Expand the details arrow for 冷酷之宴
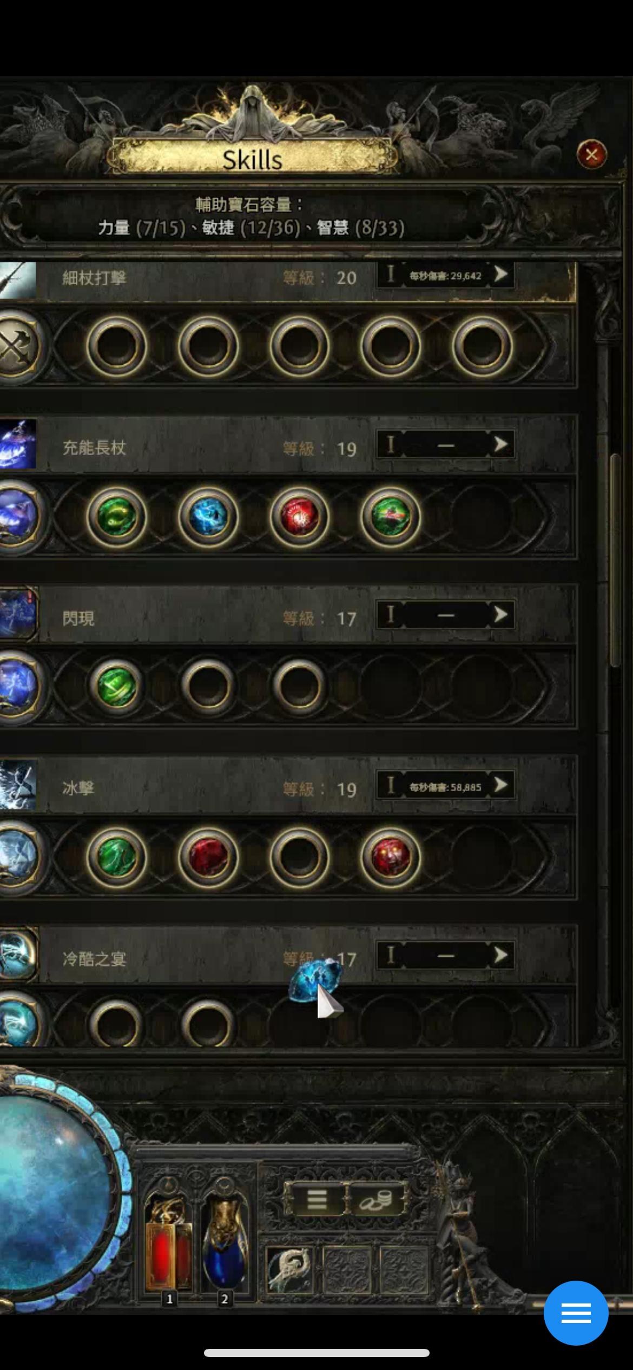Image resolution: width=633 pixels, height=1370 pixels. pos(502,956)
